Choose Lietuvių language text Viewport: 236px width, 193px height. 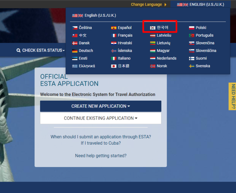pyautogui.click(x=164, y=43)
